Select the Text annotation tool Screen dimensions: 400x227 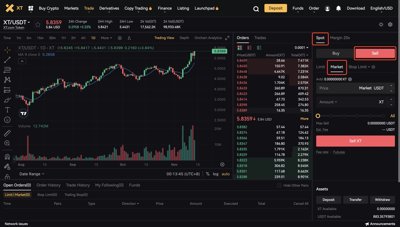(x=7, y=110)
